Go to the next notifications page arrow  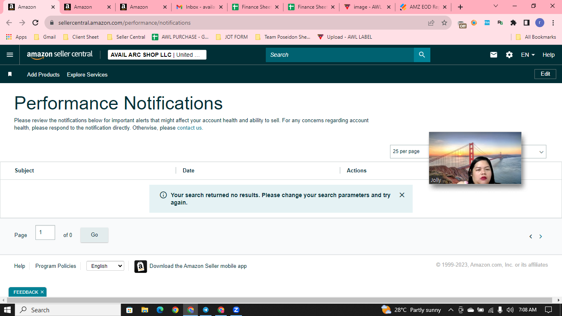[x=541, y=236]
